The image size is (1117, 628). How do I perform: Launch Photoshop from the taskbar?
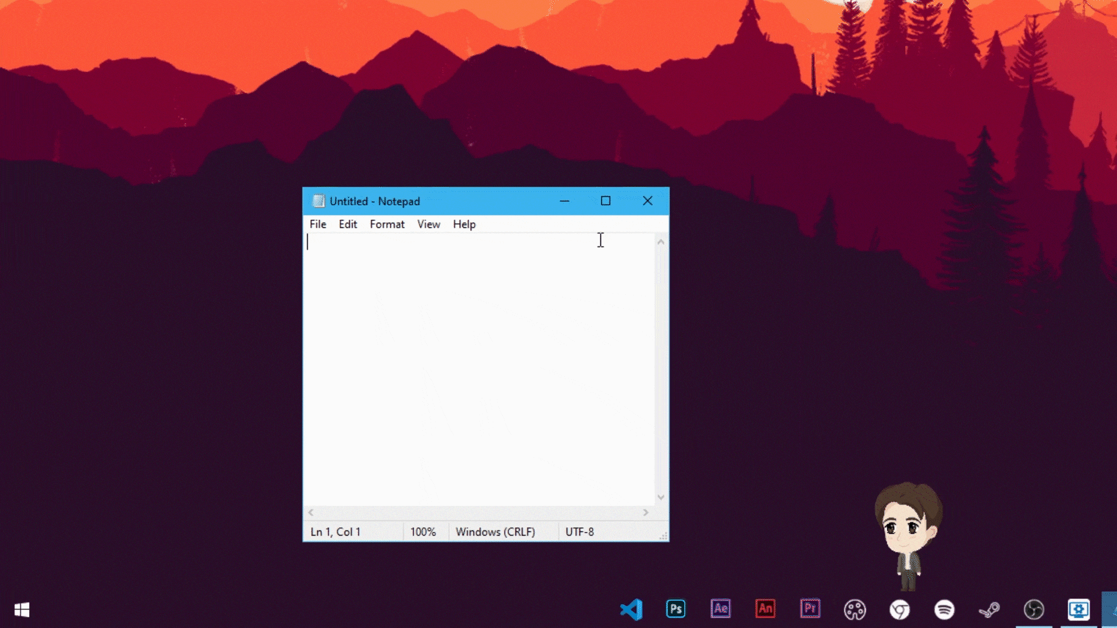tap(676, 609)
